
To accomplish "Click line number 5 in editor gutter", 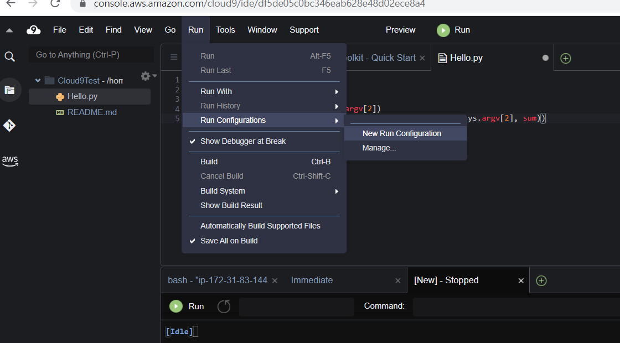I will [x=178, y=118].
